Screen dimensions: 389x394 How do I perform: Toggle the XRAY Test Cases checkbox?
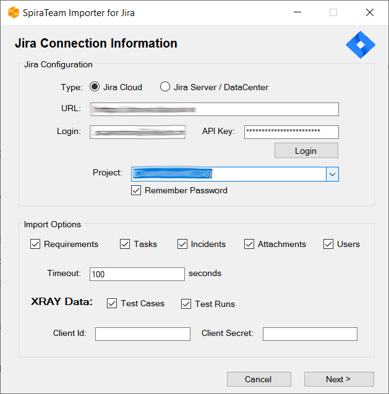(112, 303)
